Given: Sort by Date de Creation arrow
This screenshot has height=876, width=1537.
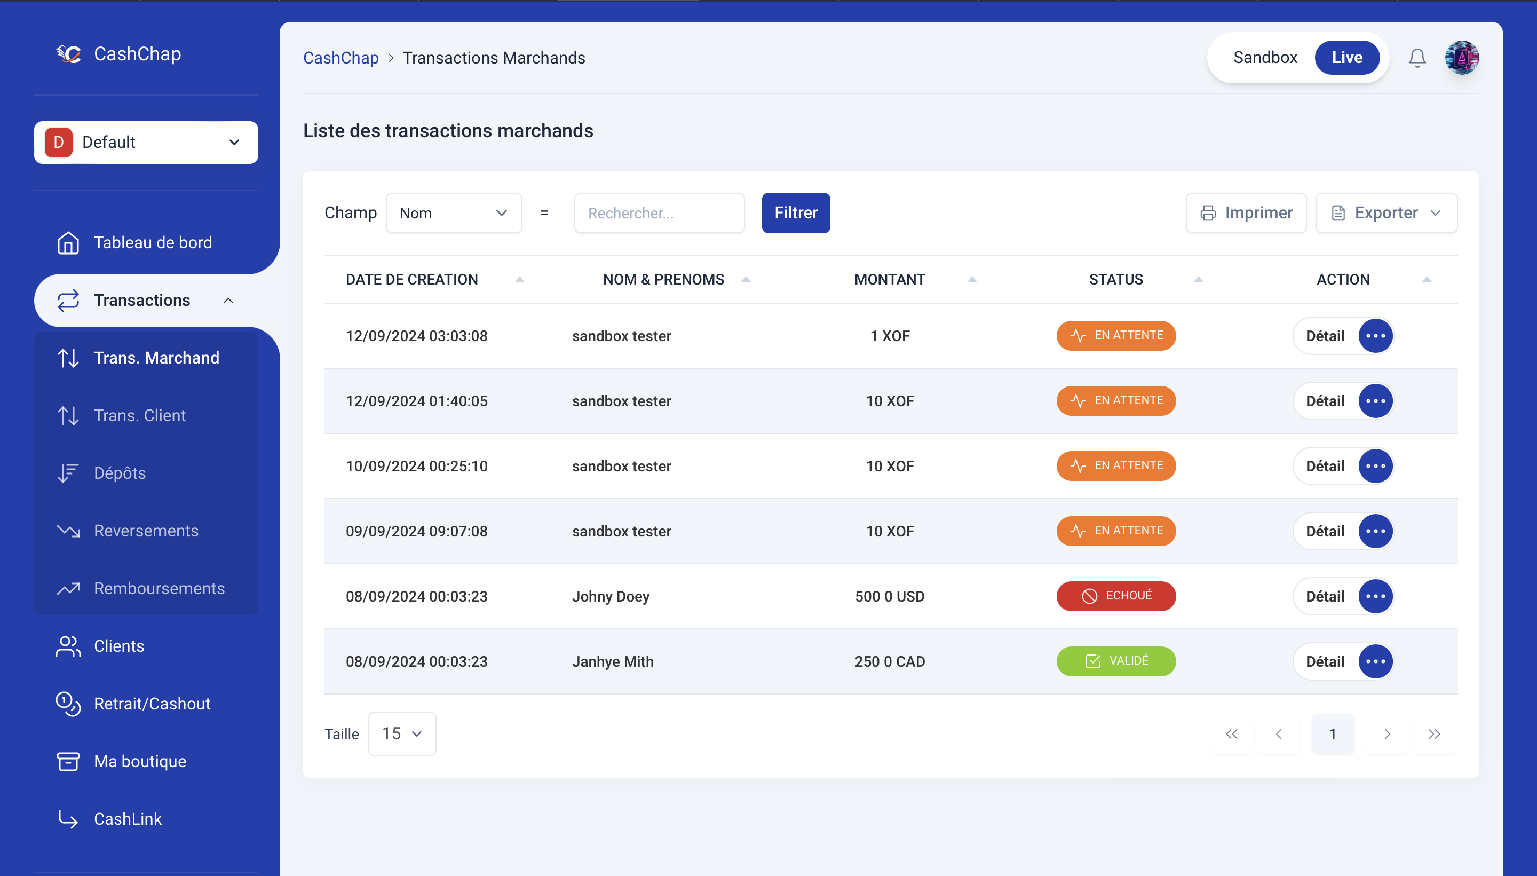Looking at the screenshot, I should tap(520, 280).
